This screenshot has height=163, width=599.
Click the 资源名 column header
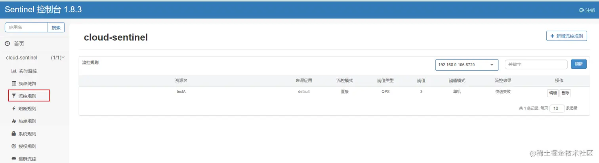[x=181, y=81]
